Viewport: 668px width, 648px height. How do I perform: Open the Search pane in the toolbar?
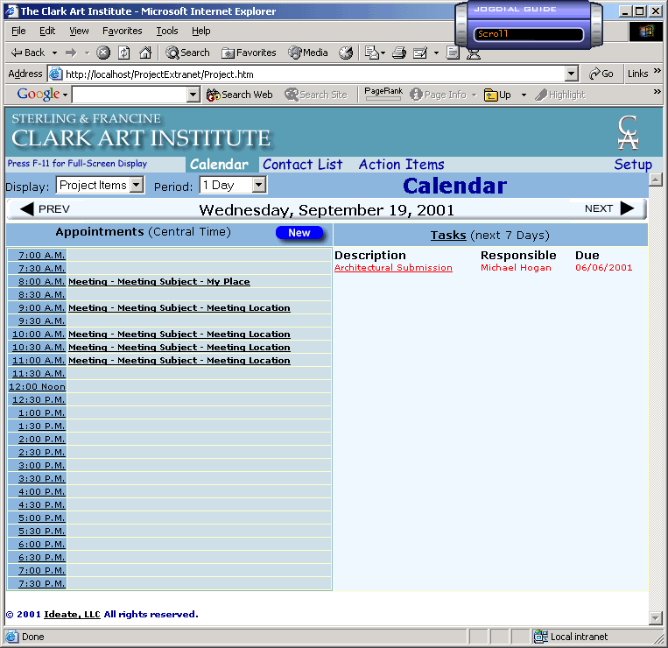pos(188,53)
